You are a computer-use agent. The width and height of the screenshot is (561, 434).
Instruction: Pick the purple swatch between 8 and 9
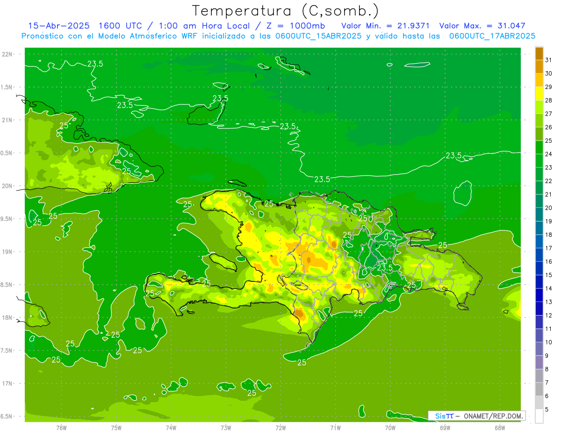coord(539,362)
